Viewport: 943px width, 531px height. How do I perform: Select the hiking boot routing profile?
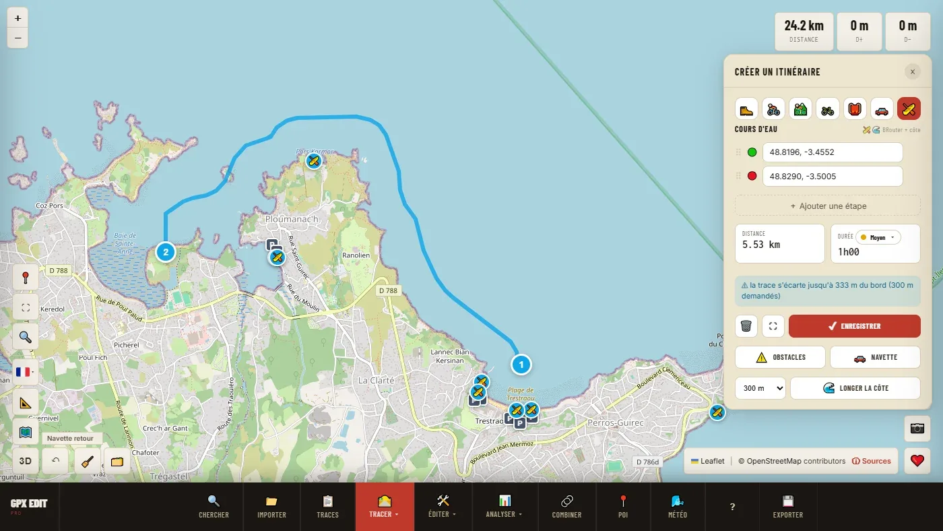coord(746,108)
